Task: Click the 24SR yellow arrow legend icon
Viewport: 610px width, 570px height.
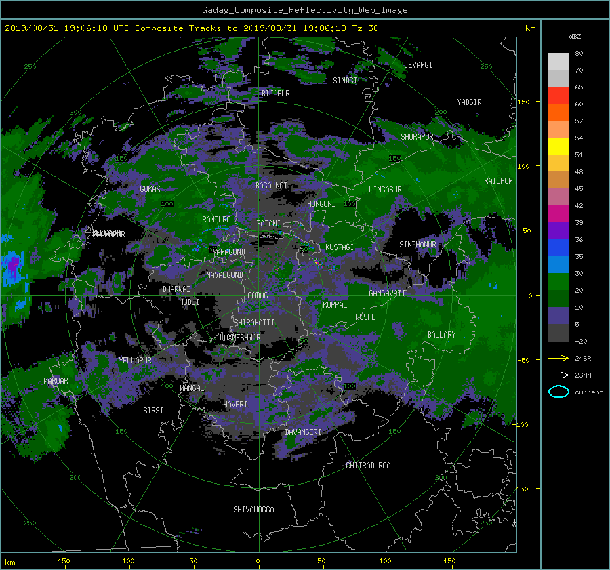Action: [558, 358]
